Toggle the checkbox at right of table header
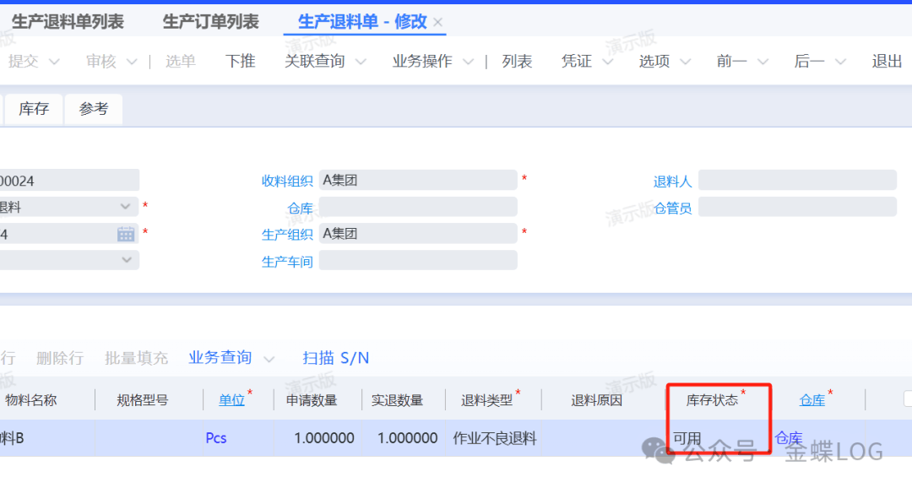This screenshot has width=912, height=488. (x=907, y=399)
